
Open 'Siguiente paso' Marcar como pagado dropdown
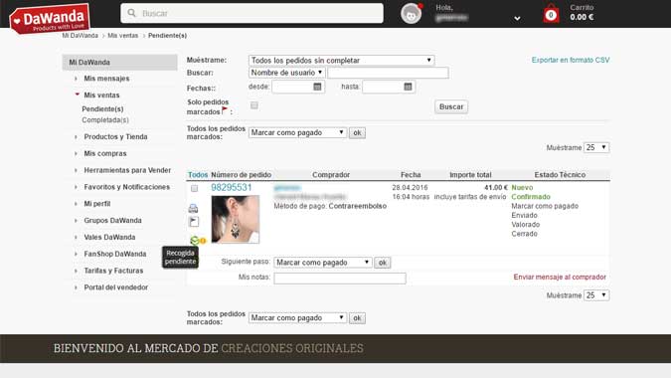[323, 263]
